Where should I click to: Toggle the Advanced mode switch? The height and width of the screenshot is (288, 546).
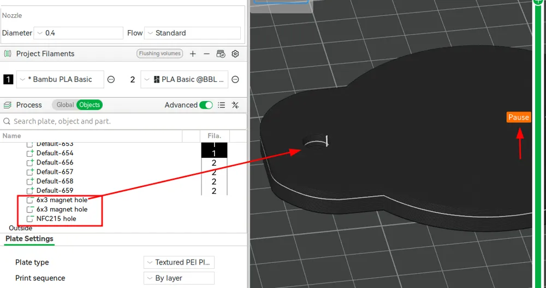point(206,105)
